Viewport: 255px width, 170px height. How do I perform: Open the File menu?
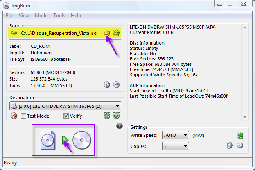click(x=9, y=16)
